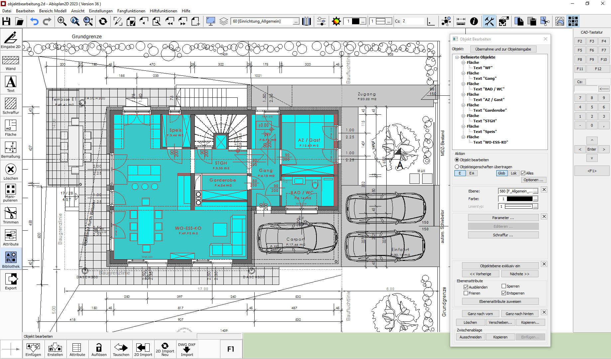Select Objekt bearbeiten radio button
This screenshot has width=611, height=359.
click(457, 160)
